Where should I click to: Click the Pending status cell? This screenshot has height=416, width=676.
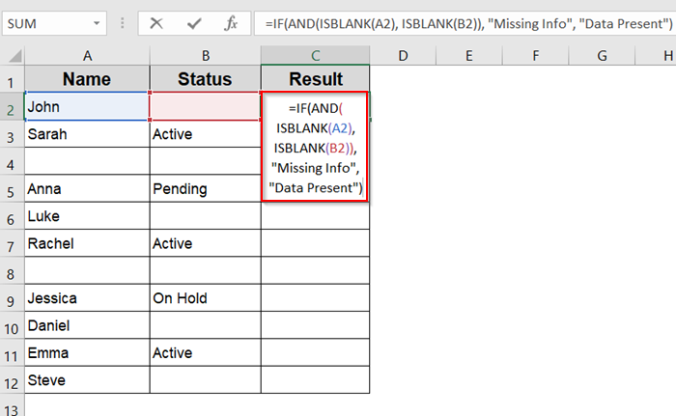[205, 189]
